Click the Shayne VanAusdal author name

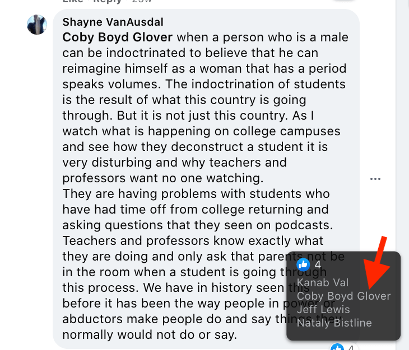[113, 22]
